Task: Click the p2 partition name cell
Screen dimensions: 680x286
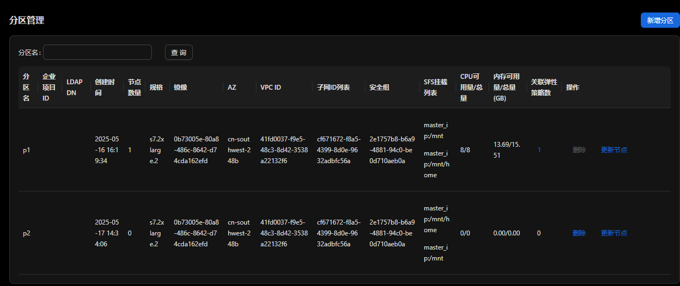Action: pyautogui.click(x=27, y=233)
